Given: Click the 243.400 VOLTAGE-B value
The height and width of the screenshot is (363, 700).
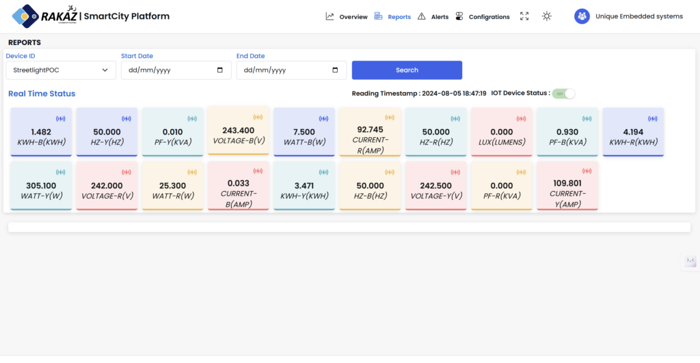Looking at the screenshot, I should click(239, 130).
